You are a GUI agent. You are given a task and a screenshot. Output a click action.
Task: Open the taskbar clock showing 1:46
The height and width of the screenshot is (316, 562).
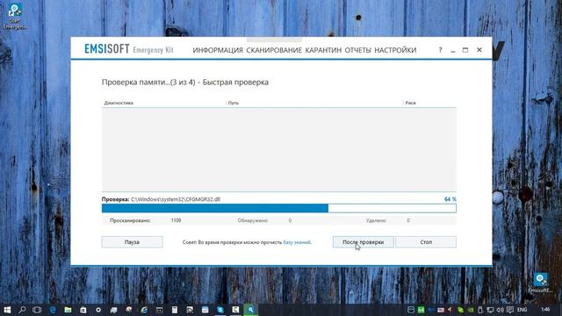545,309
